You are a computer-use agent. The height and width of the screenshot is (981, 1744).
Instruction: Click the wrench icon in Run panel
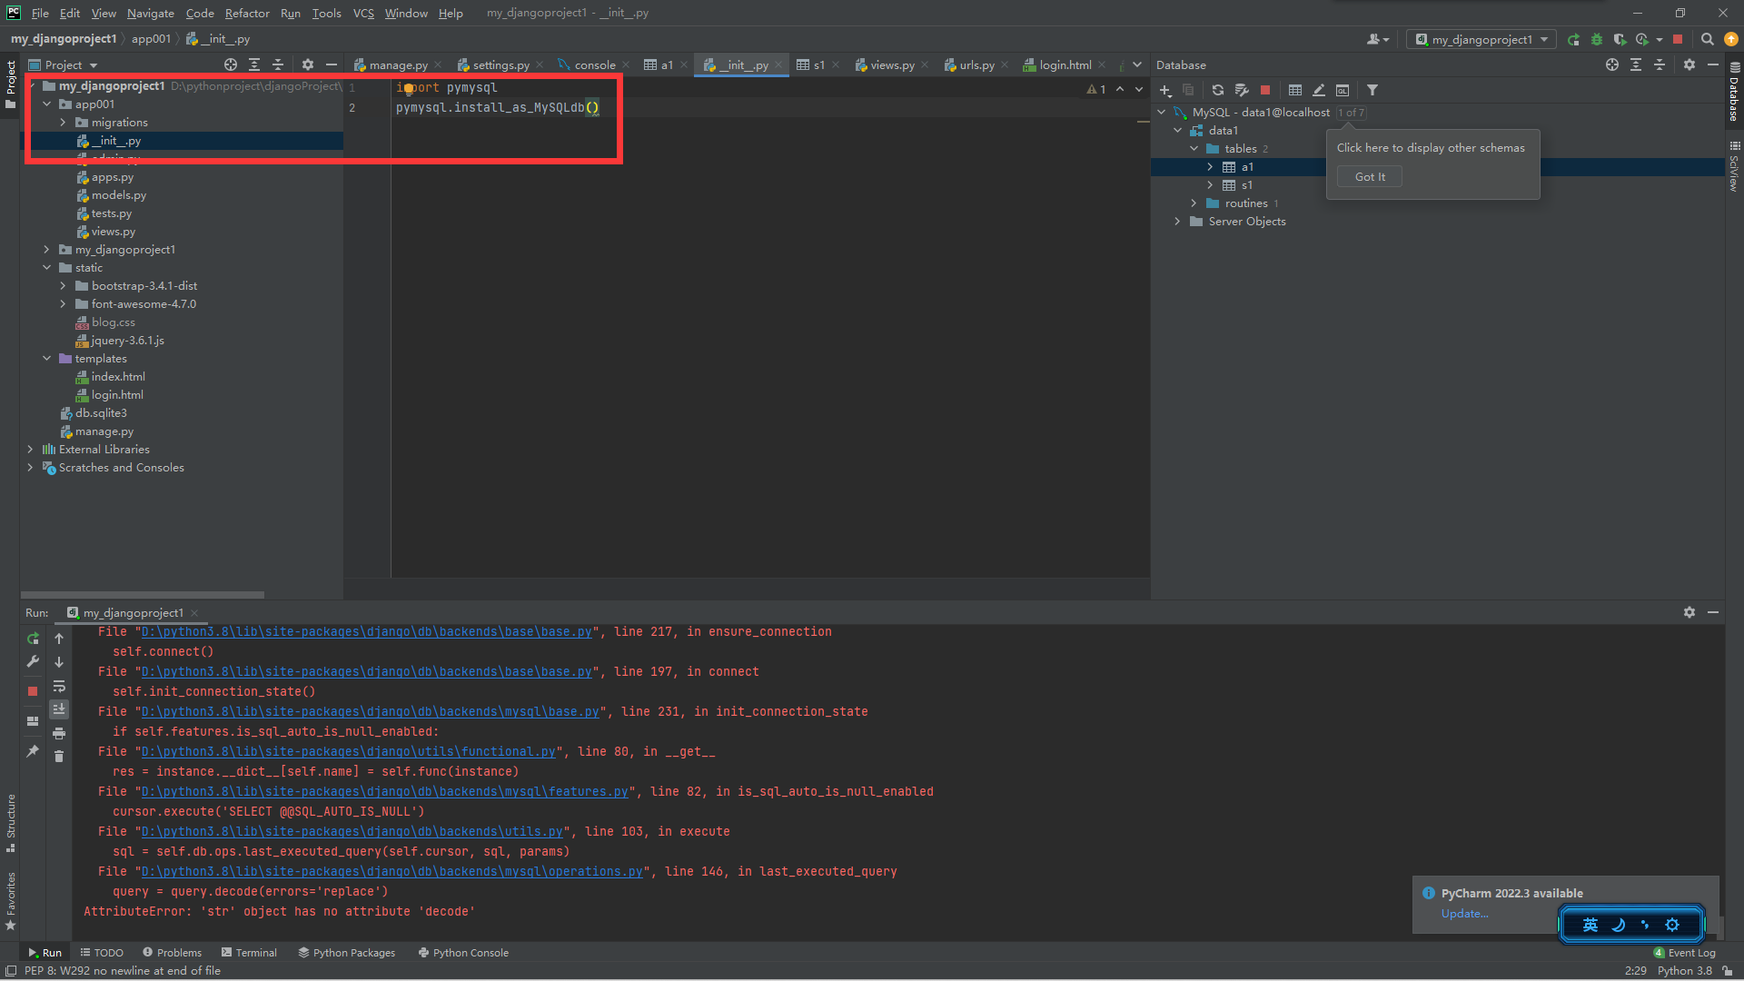pos(33,662)
